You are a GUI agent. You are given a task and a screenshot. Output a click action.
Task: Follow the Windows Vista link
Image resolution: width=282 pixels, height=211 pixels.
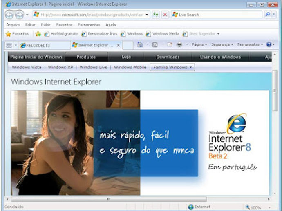coord(27,67)
